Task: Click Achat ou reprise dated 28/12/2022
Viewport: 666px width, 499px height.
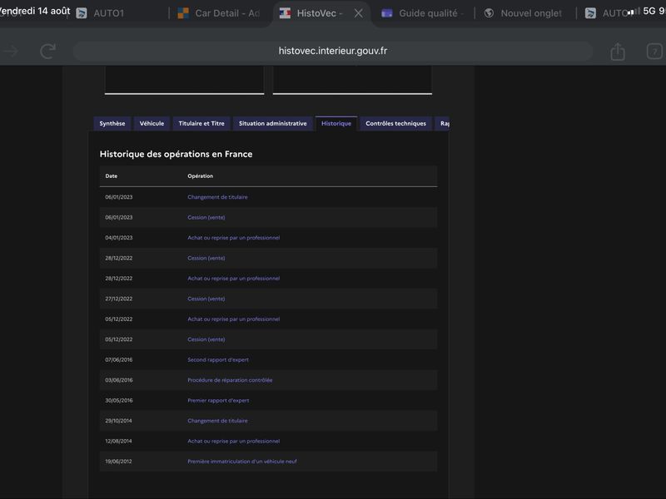Action: (234, 279)
